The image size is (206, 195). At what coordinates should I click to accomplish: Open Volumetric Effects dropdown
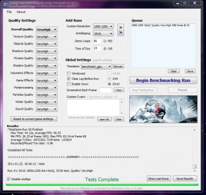point(47,73)
